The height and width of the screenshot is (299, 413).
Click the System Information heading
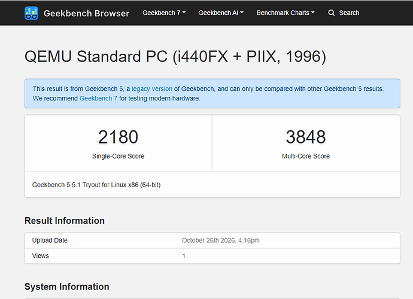(x=67, y=286)
